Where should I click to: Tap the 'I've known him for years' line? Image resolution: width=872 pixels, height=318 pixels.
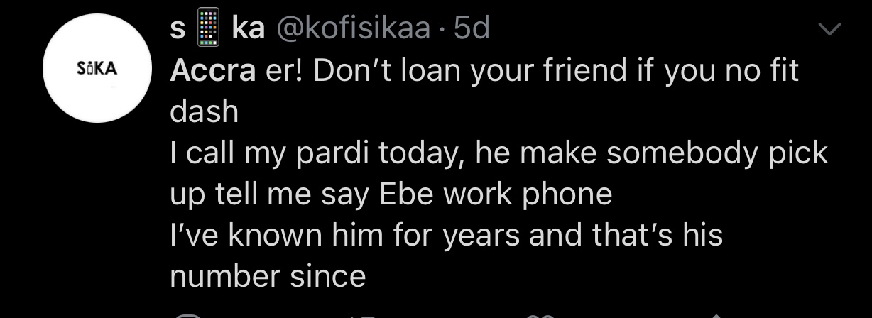[447, 235]
